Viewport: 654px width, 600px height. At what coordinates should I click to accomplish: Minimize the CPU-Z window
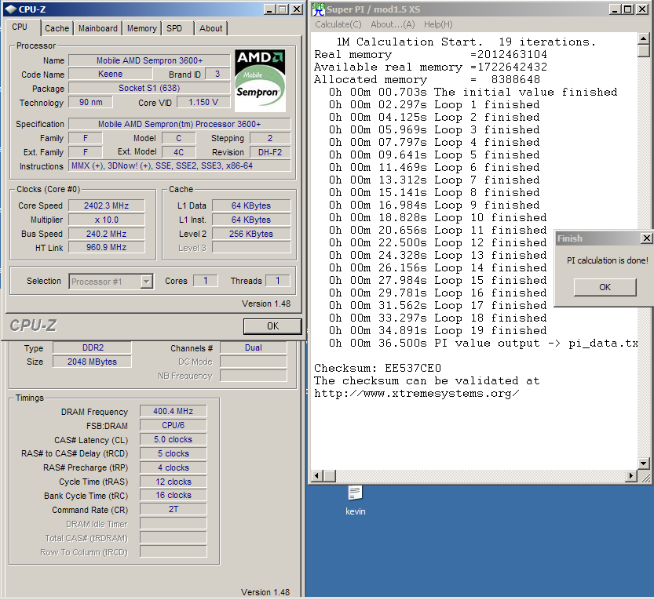pos(270,9)
